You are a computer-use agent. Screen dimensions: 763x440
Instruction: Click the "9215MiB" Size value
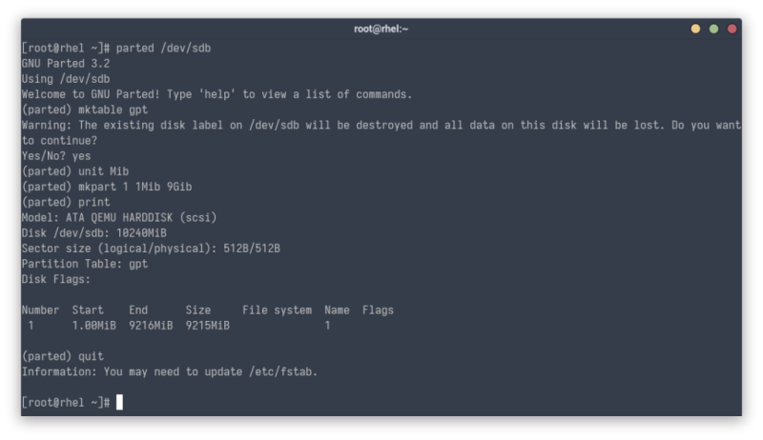pos(207,325)
